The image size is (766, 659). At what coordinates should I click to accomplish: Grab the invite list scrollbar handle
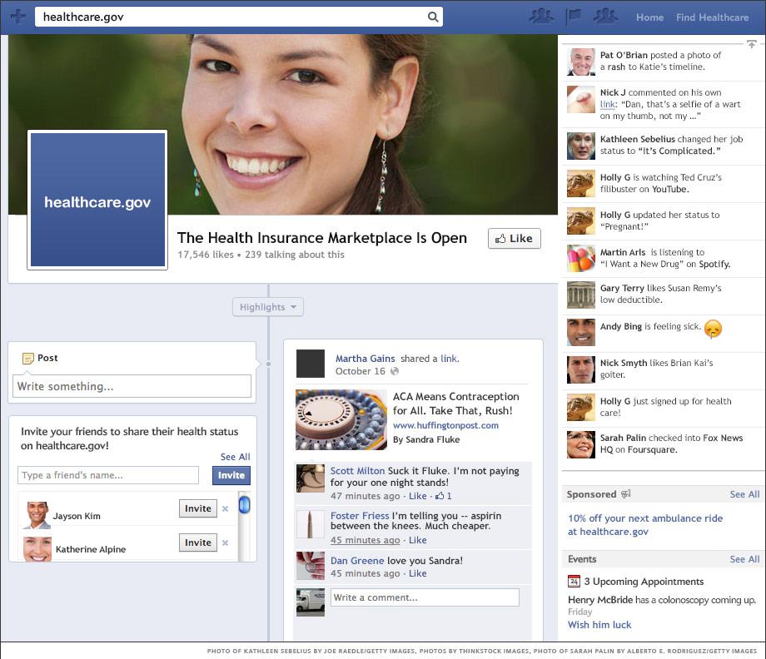(x=244, y=505)
